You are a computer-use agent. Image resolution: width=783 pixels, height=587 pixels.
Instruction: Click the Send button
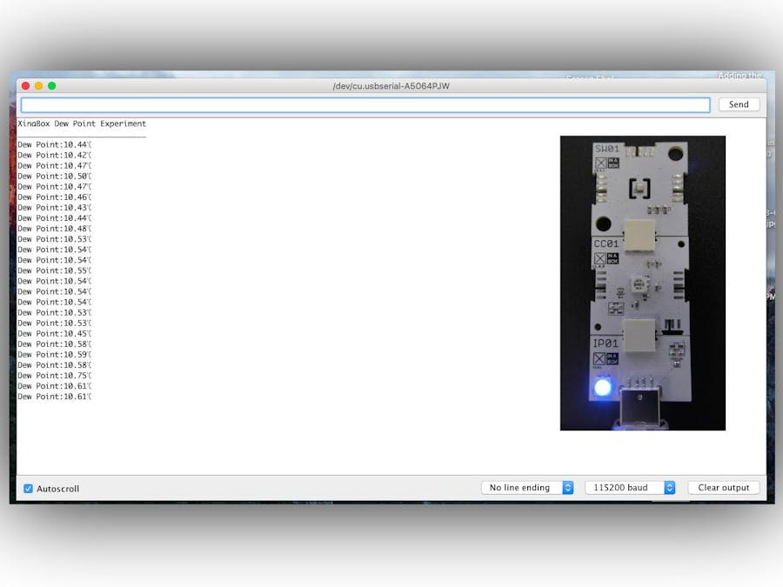pyautogui.click(x=739, y=104)
